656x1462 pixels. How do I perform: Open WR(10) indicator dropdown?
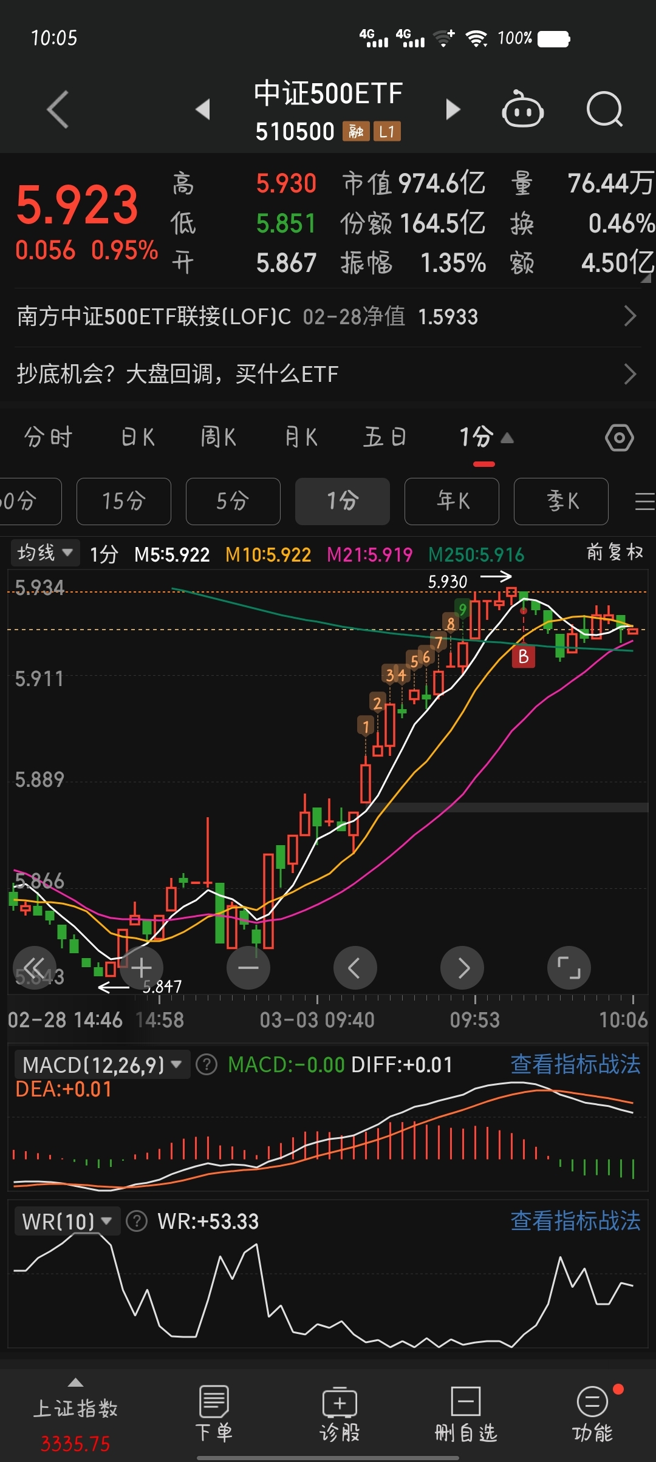(67, 1221)
